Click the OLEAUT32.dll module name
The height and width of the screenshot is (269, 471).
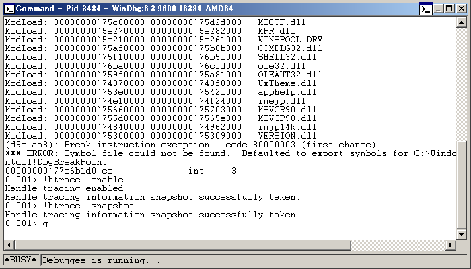pos(290,74)
